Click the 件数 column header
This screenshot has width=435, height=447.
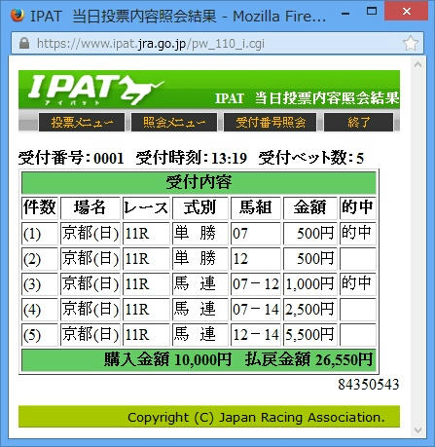(x=40, y=207)
